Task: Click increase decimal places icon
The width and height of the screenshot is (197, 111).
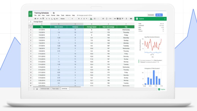Action: tap(54, 19)
